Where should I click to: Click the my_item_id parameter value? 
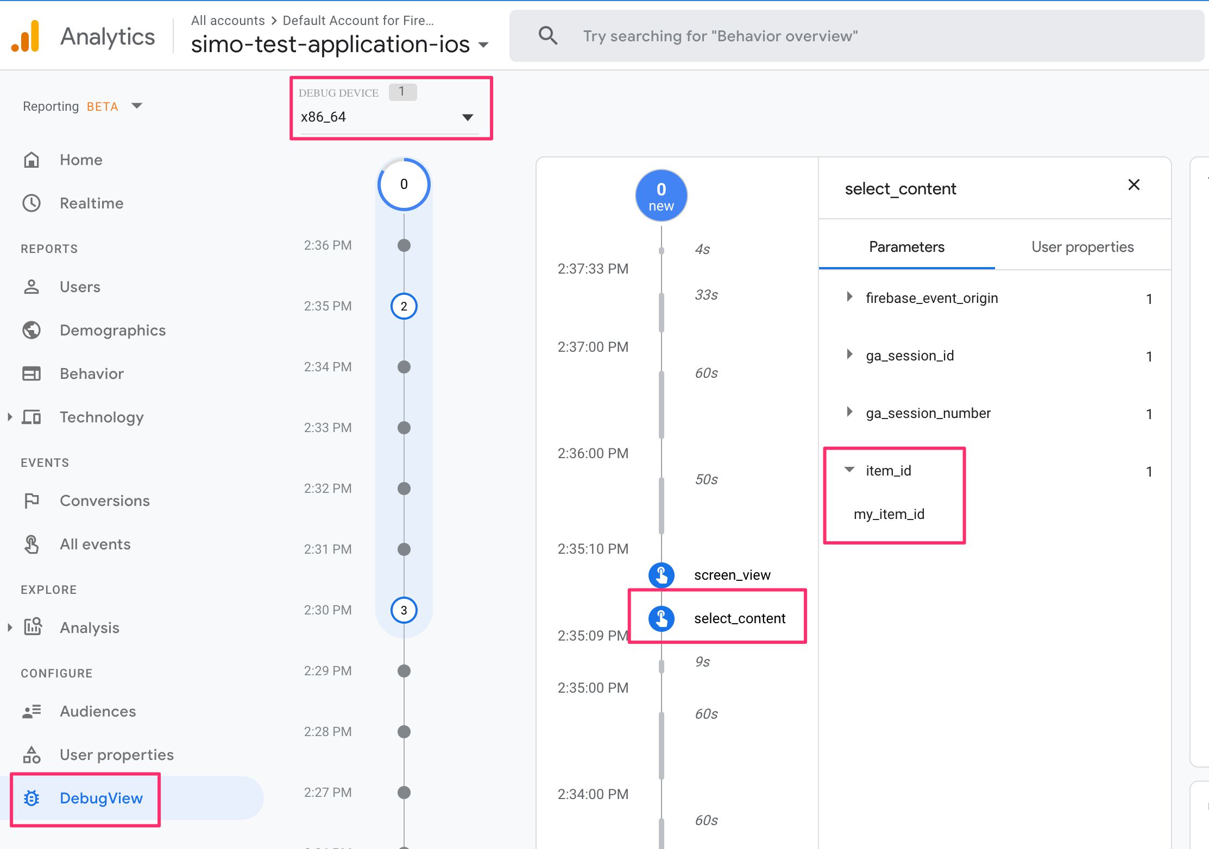pyautogui.click(x=889, y=514)
